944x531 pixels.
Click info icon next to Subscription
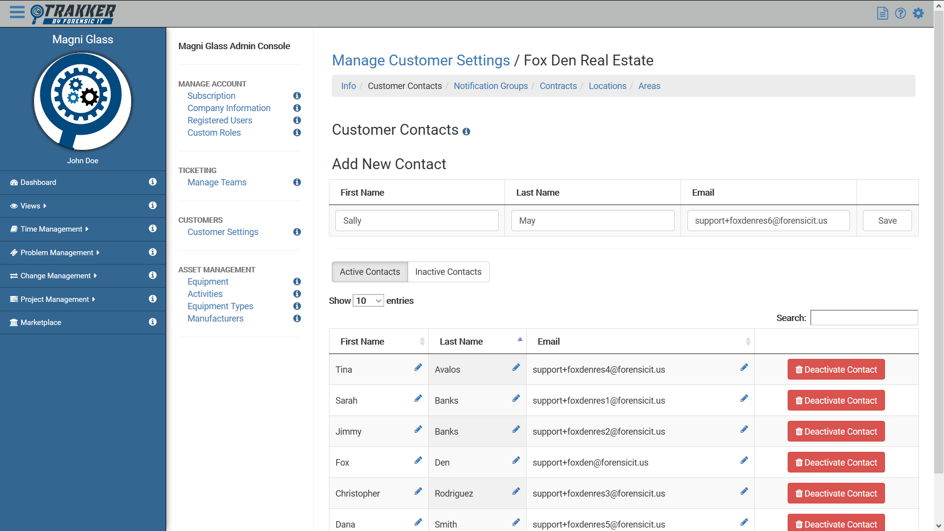297,96
